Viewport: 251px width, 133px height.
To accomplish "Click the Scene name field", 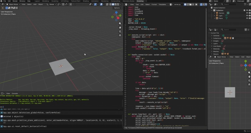I will (219, 1).
